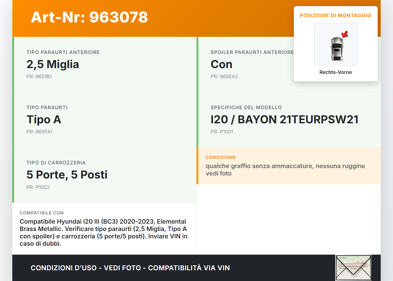Click the 5 Porte, 5 Posti value
The image size is (393, 281).
tap(67, 175)
